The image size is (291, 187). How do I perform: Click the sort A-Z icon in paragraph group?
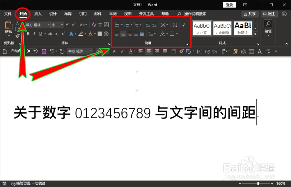click(175, 25)
